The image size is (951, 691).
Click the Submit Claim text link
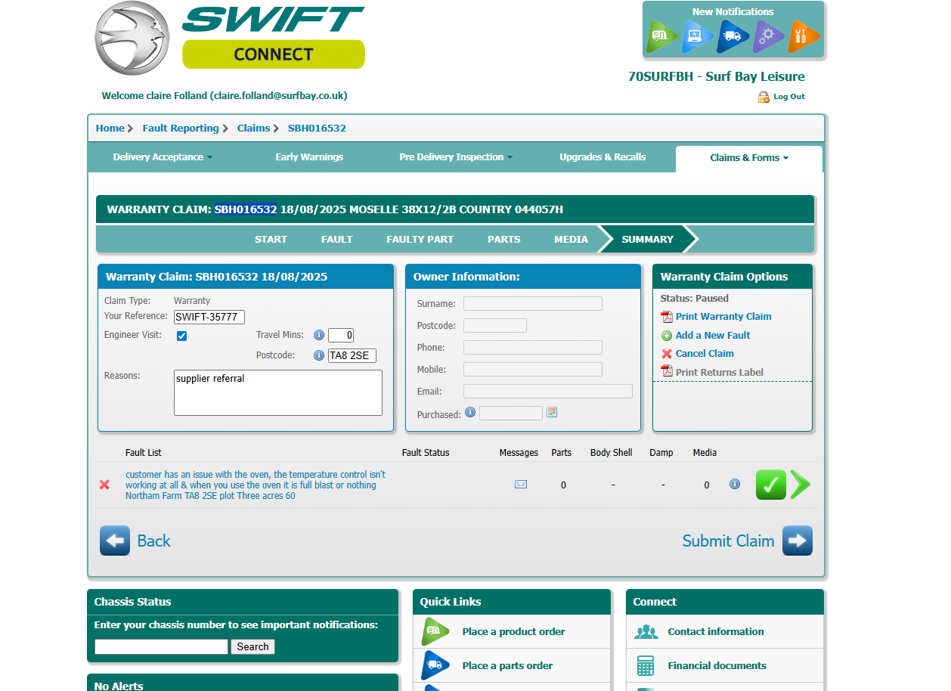728,541
